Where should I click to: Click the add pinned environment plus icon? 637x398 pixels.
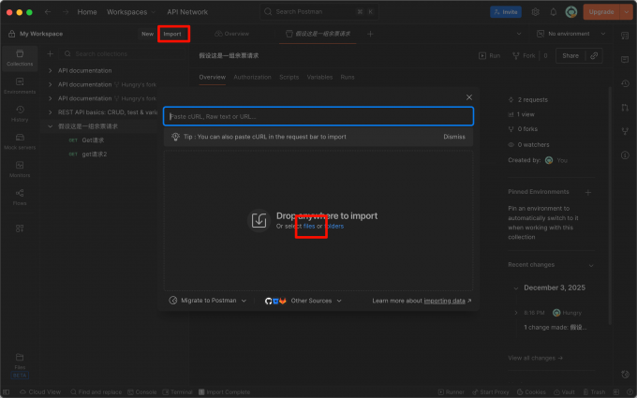tap(588, 192)
